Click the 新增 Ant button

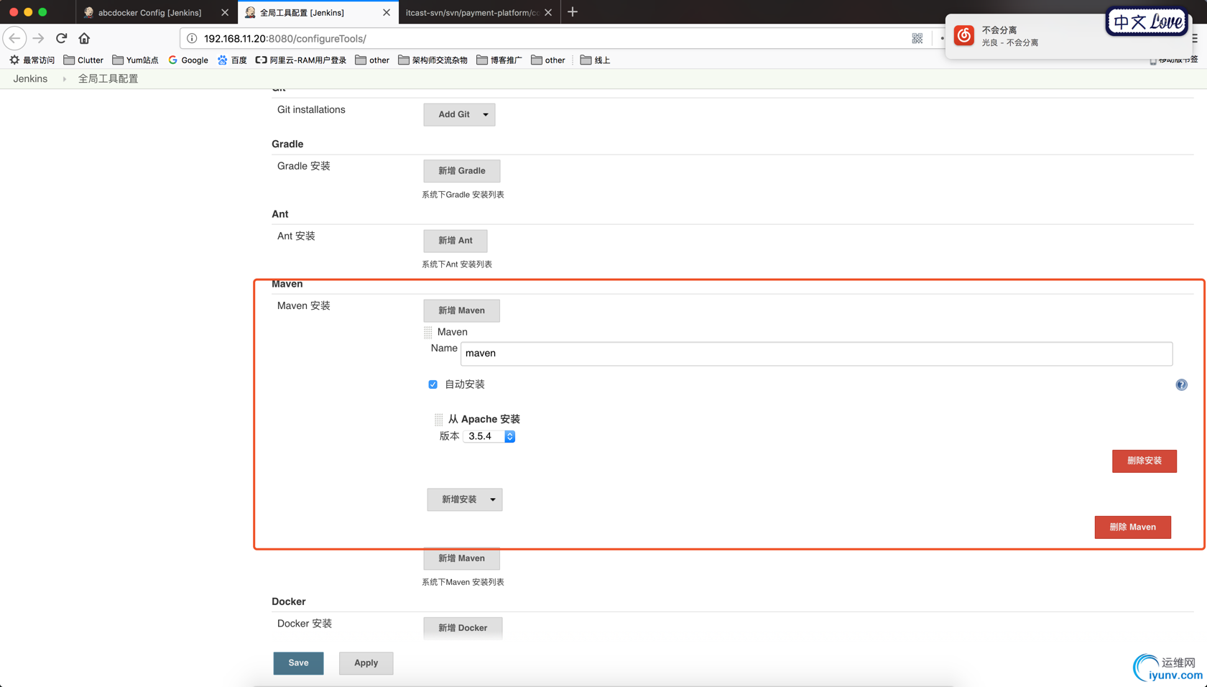click(x=455, y=241)
